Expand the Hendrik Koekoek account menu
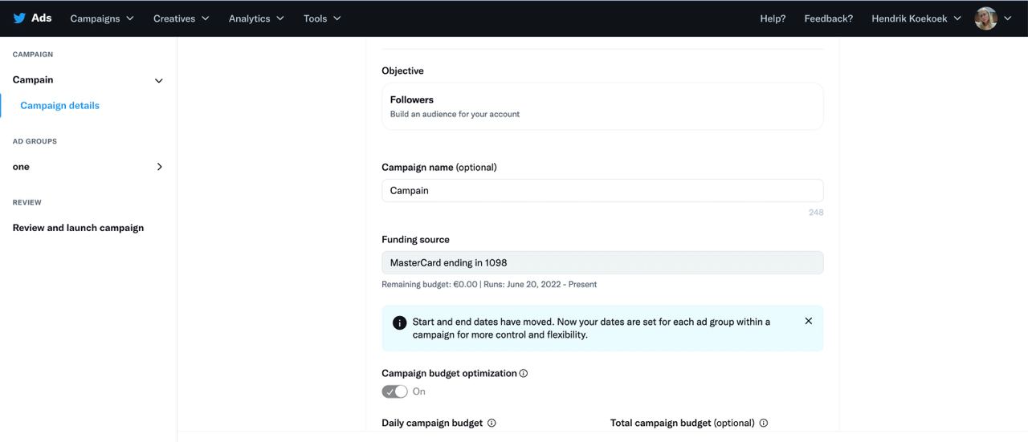This screenshot has height=442, width=1028. pyautogui.click(x=916, y=18)
